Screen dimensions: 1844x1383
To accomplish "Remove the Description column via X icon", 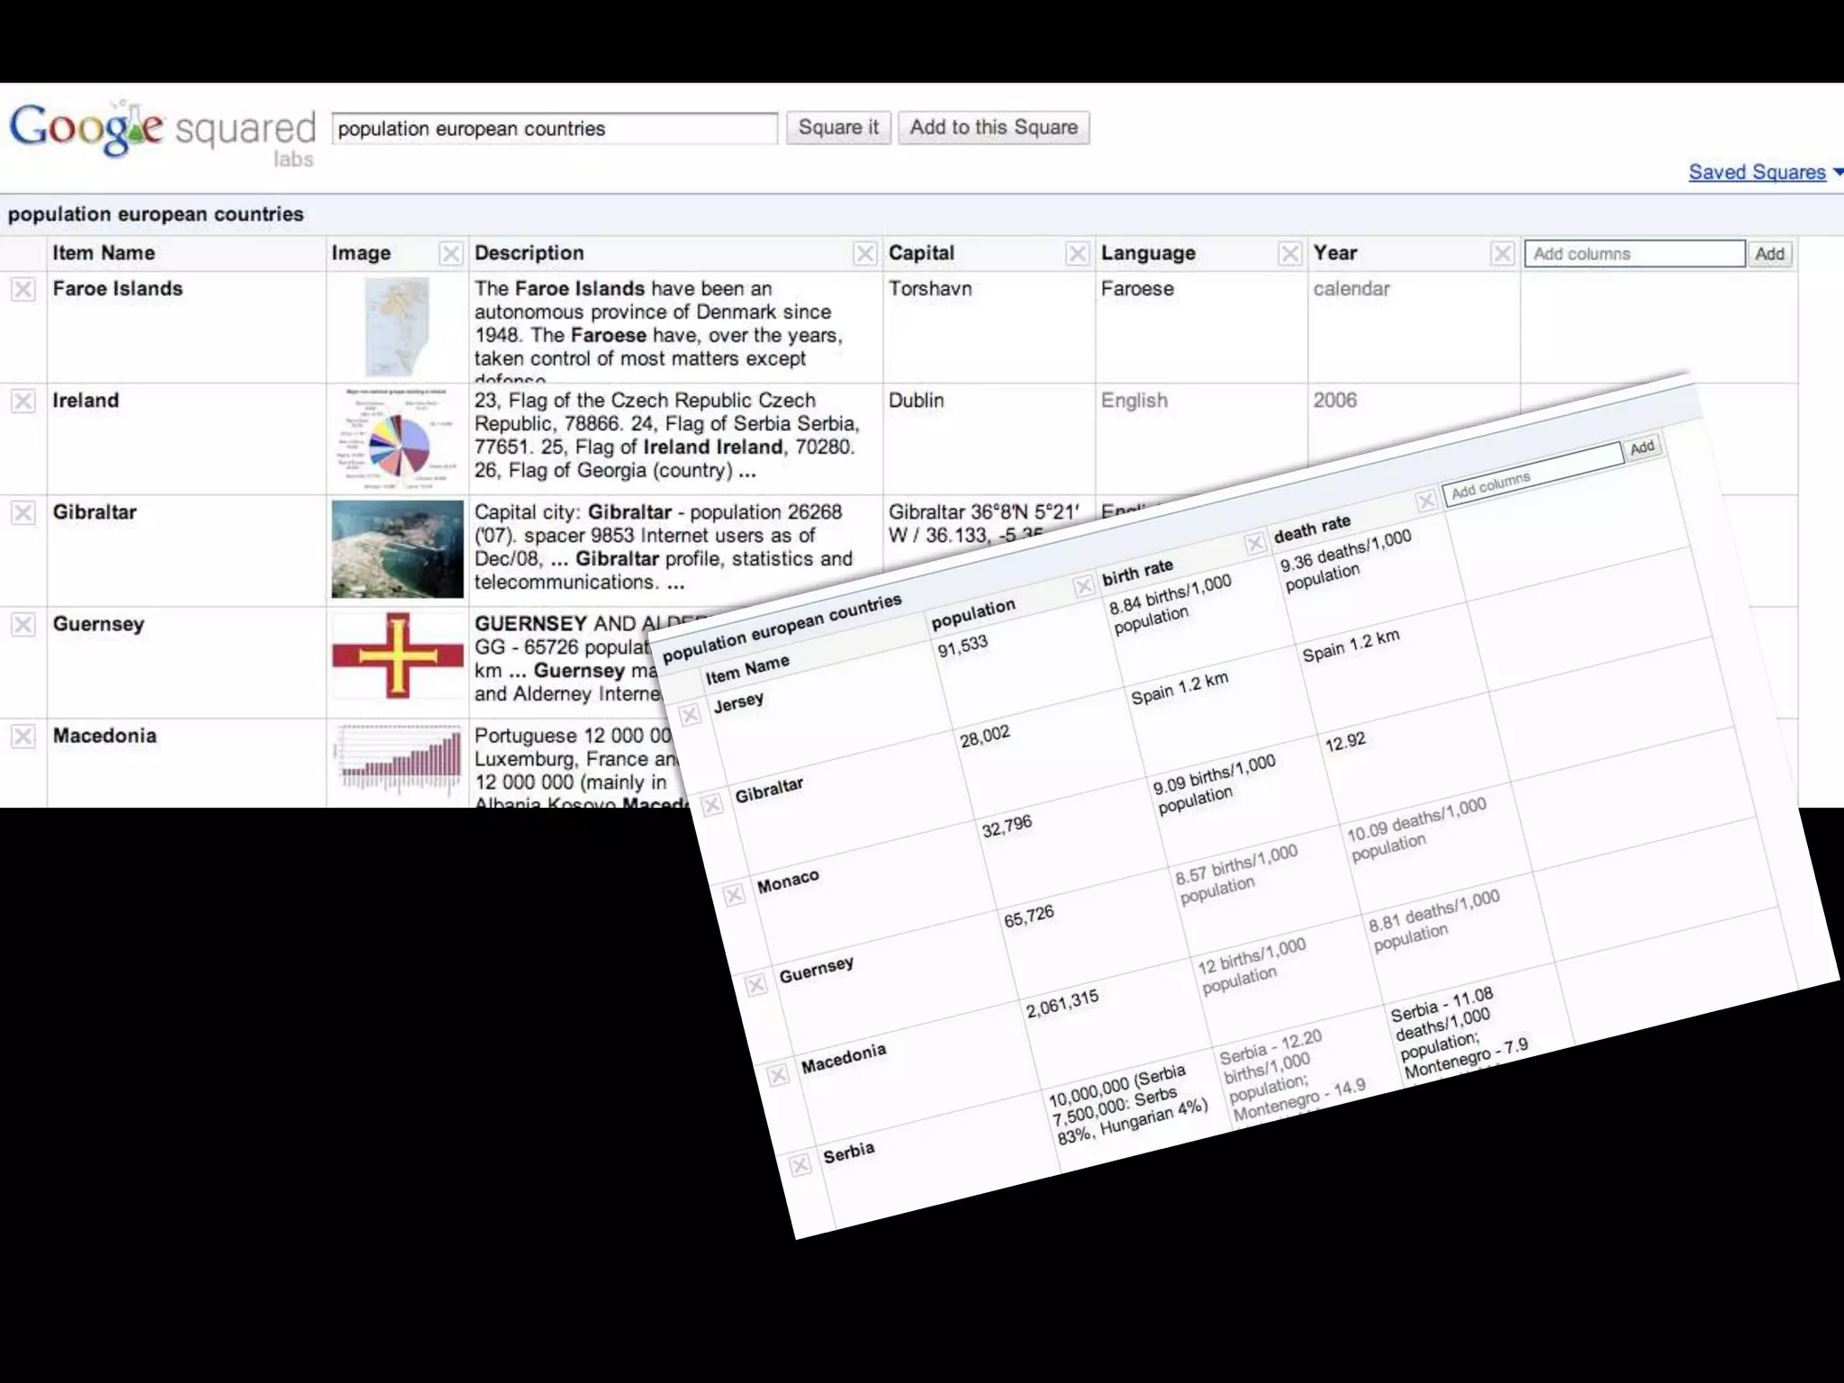I will [x=864, y=254].
